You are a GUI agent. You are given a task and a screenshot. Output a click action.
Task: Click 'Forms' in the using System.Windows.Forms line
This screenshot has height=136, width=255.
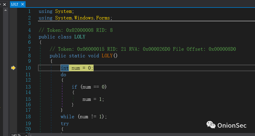[103, 18]
